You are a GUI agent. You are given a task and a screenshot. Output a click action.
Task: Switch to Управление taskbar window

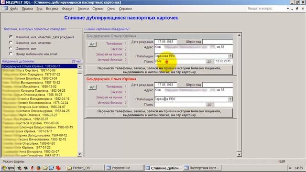[x=124, y=168]
